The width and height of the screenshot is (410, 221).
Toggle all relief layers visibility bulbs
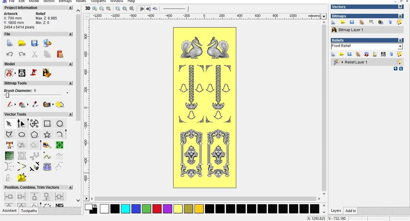click(x=399, y=54)
